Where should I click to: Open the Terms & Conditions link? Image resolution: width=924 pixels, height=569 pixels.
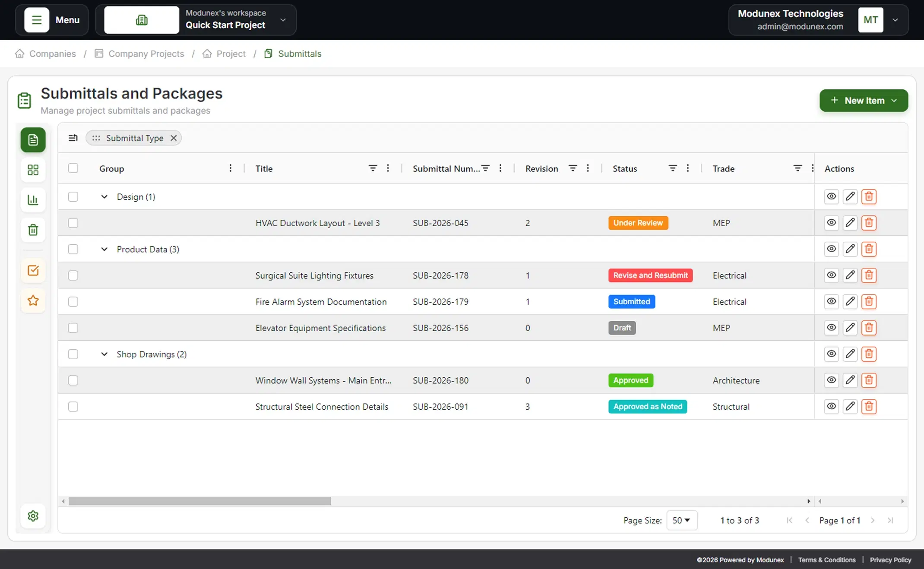pos(826,560)
